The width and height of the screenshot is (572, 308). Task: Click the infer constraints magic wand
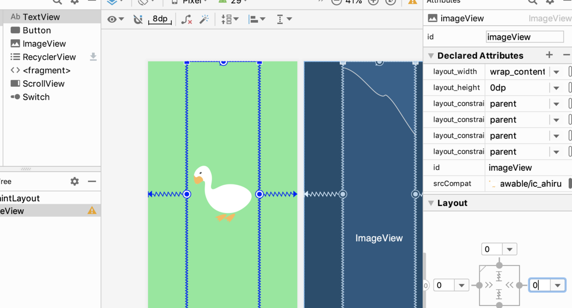click(204, 20)
